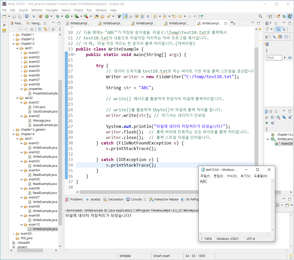This screenshot has height=260, width=294.
Task: Expand the chapter12 folder
Action: point(14,39)
